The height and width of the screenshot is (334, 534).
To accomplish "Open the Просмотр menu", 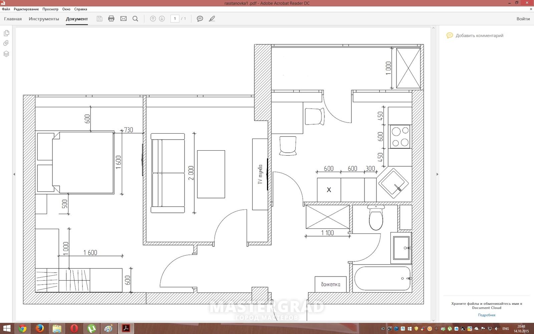I will 50,9.
